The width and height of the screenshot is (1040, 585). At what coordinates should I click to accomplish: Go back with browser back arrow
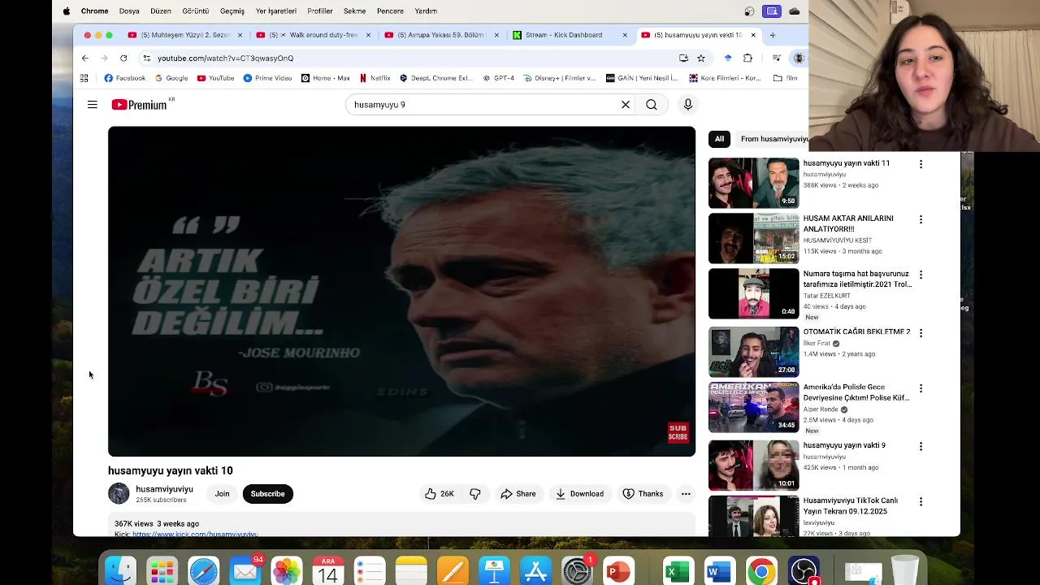click(85, 58)
